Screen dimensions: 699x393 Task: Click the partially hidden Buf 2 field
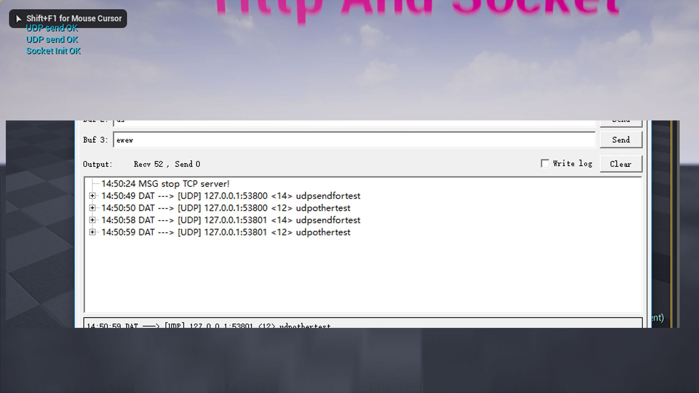pos(354,123)
